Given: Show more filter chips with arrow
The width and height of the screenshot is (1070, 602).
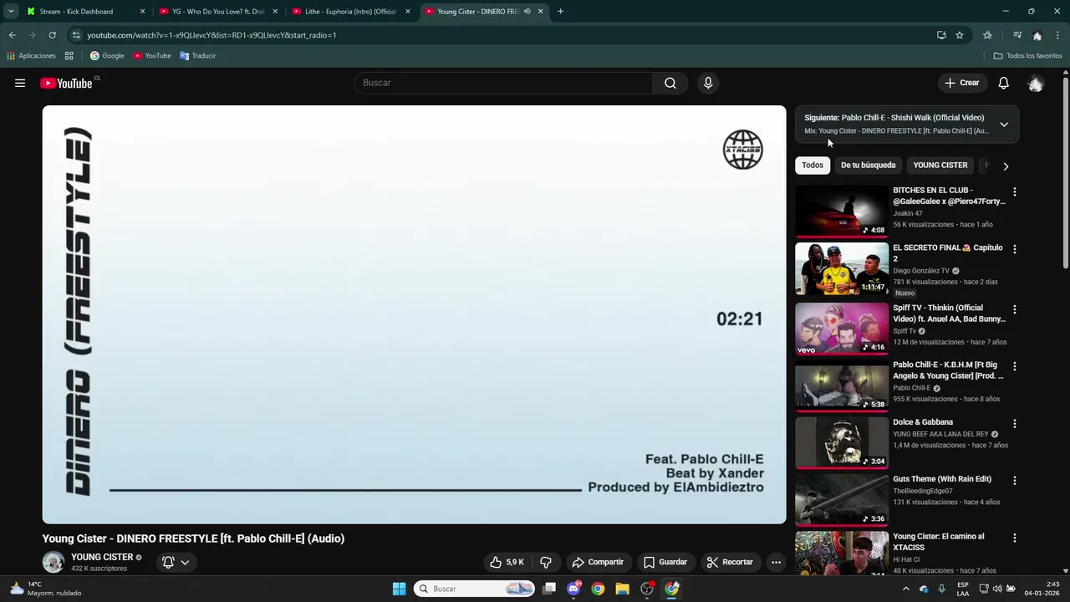Looking at the screenshot, I should coord(1006,166).
